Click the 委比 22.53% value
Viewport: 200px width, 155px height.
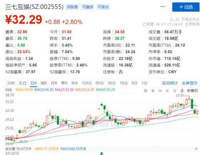click(x=24, y=52)
